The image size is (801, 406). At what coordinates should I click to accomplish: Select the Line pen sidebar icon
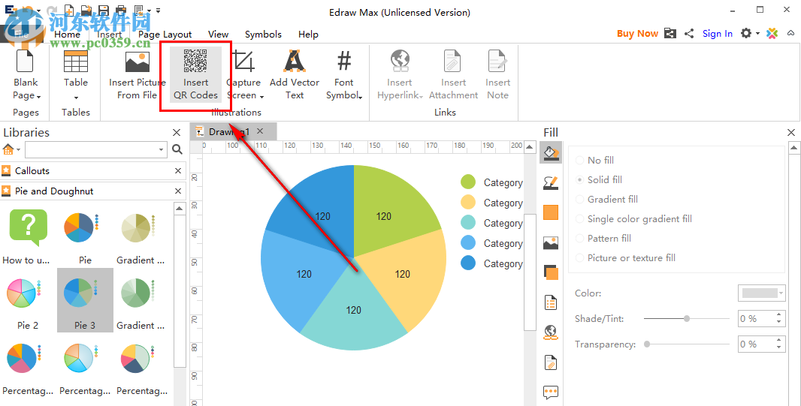tap(551, 182)
